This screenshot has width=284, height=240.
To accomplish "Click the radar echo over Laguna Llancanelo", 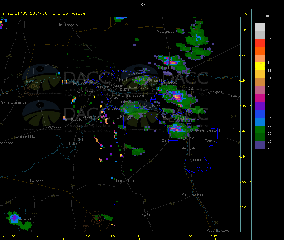I will [15, 218].
